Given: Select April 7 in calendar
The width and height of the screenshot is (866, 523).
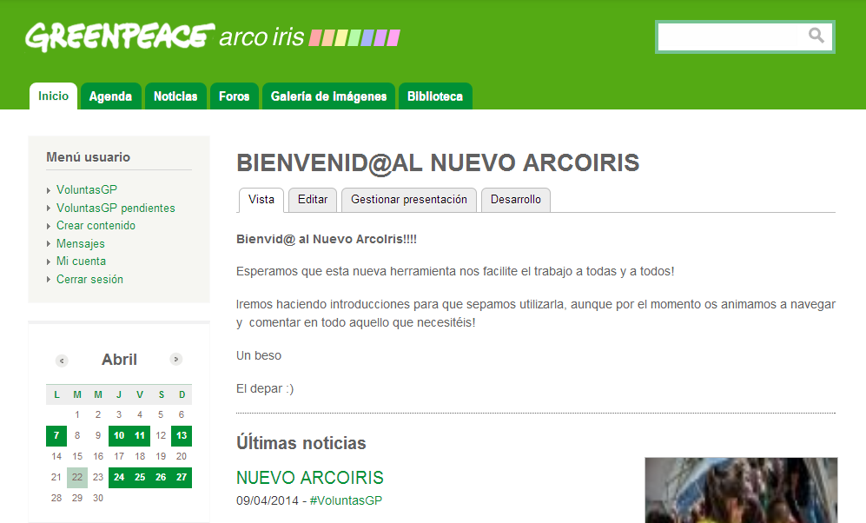Looking at the screenshot, I should click(56, 436).
